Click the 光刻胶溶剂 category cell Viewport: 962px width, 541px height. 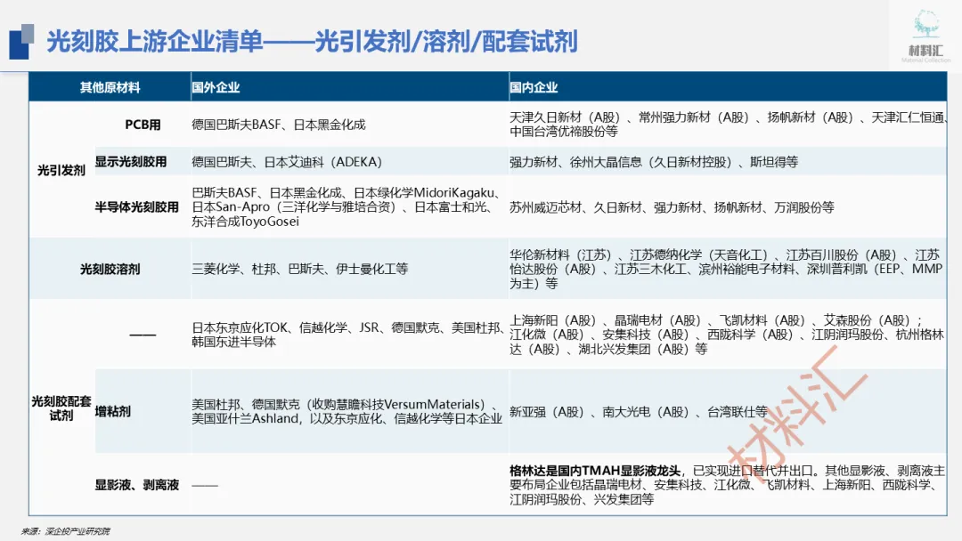110,269
